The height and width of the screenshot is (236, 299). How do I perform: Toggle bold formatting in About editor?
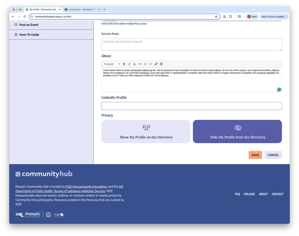tap(124, 64)
